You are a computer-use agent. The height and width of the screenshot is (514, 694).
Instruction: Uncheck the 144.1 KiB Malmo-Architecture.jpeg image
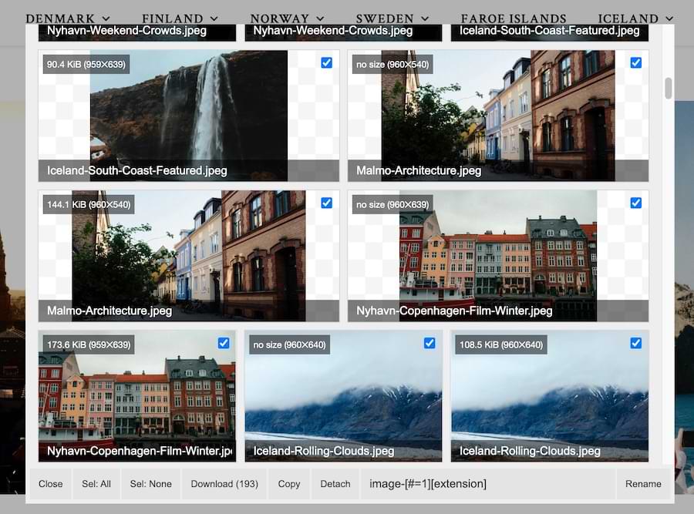point(326,203)
